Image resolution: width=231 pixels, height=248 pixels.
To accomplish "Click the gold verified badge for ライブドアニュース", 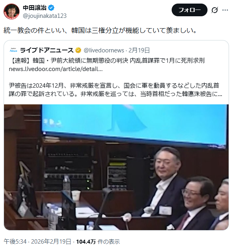I will point(78,50).
